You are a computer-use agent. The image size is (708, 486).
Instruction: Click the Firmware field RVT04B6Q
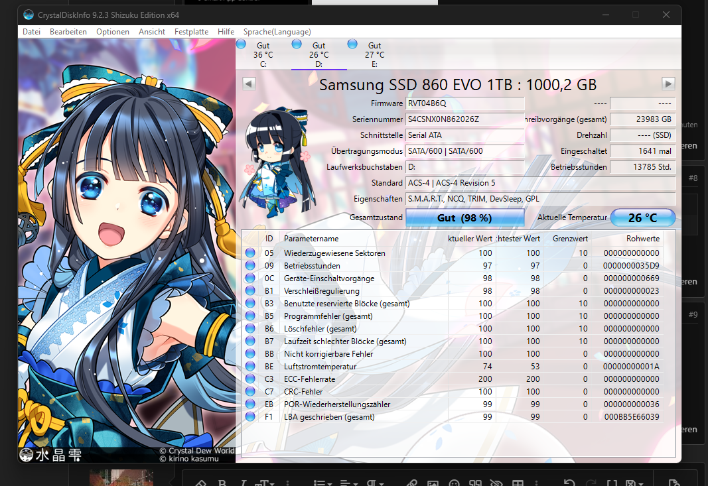[x=464, y=103]
